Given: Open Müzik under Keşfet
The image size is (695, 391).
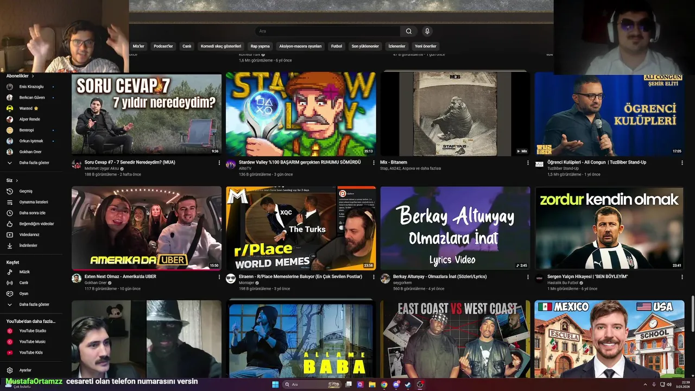Looking at the screenshot, I should point(18,272).
